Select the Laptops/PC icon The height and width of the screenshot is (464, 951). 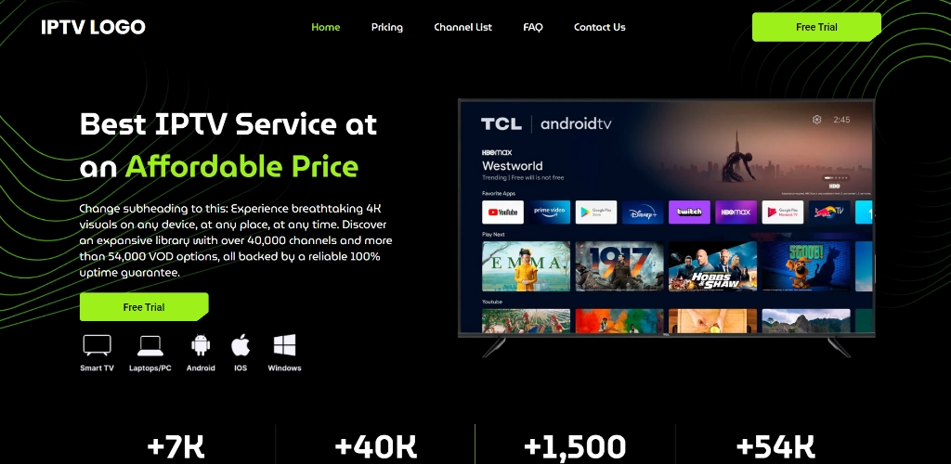pyautogui.click(x=150, y=345)
